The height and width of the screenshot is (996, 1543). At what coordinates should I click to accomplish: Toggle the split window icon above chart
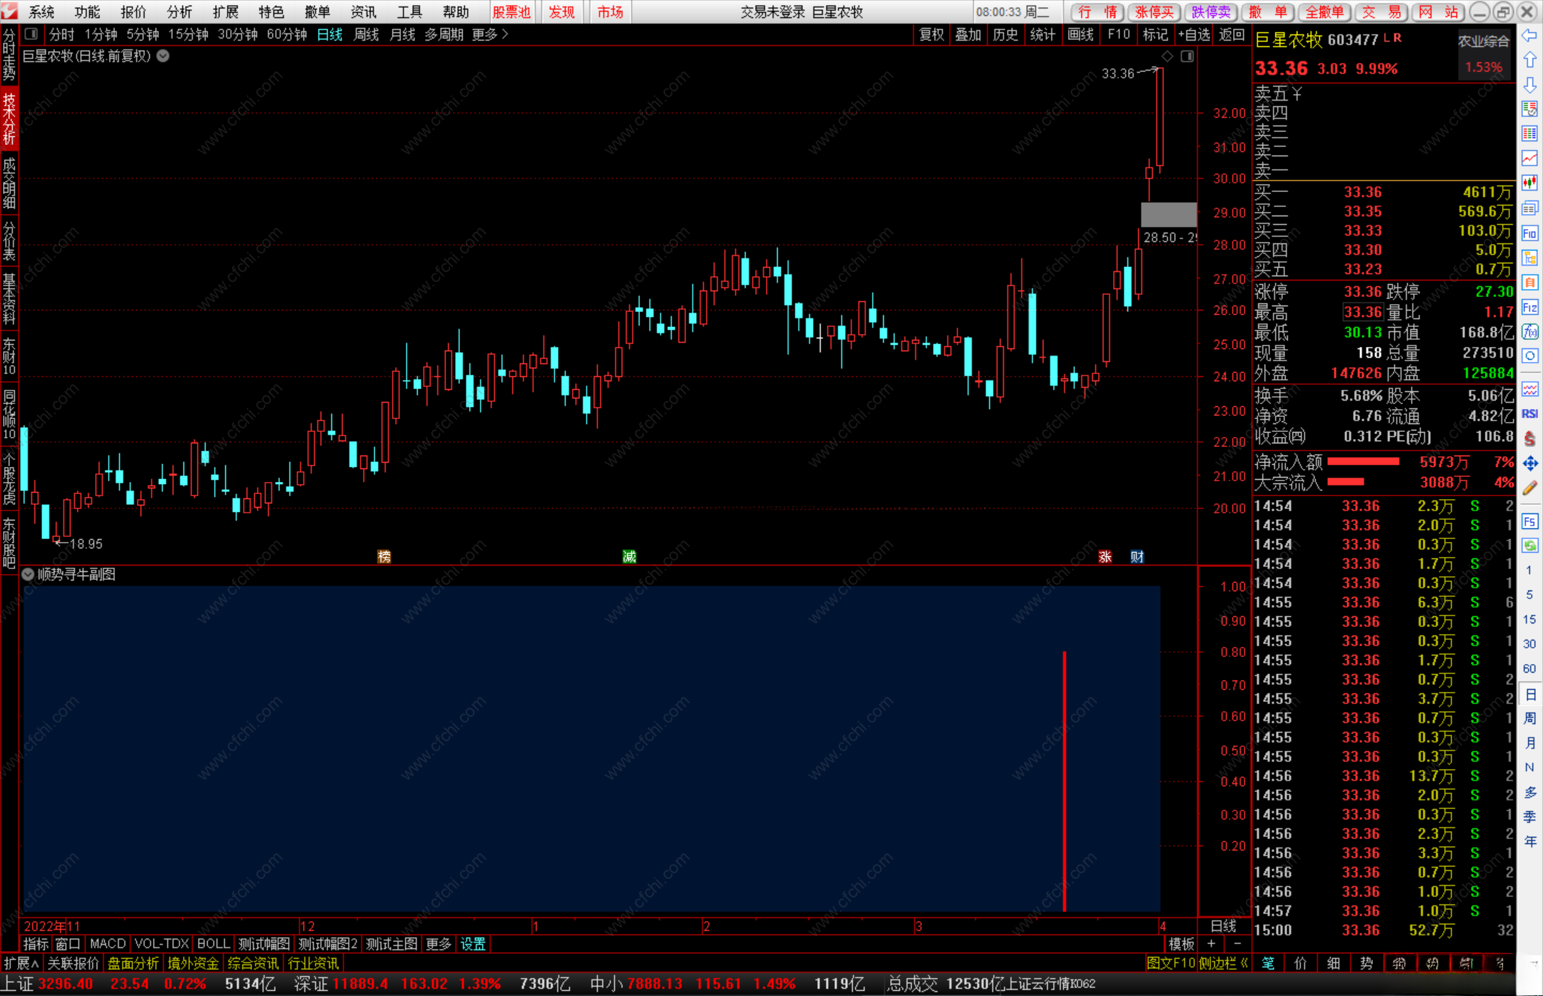point(1187,56)
